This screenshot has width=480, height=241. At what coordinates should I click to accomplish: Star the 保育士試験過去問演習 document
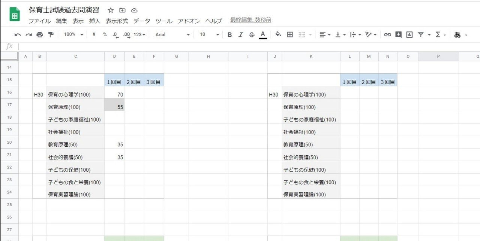tap(111, 10)
